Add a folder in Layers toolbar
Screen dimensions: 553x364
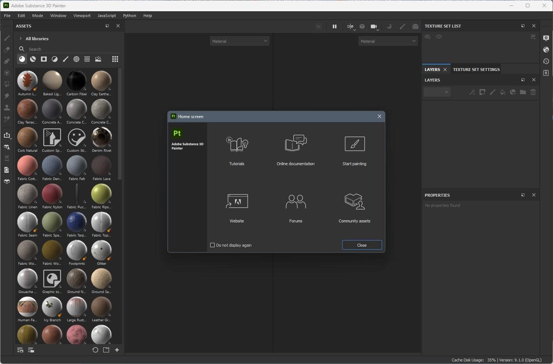click(x=523, y=92)
